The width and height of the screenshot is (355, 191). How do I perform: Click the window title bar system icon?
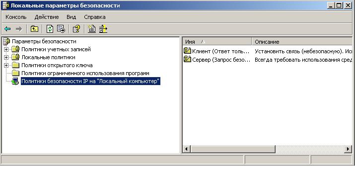pyautogui.click(x=5, y=5)
